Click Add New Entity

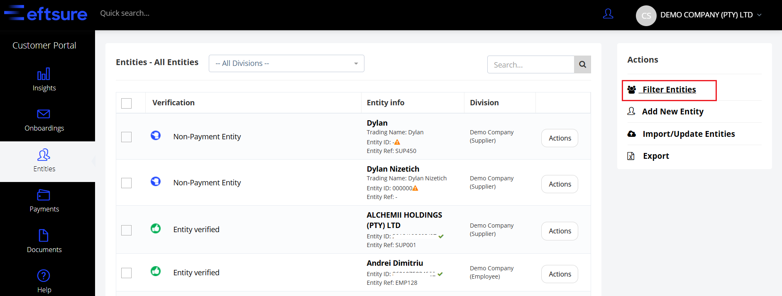(x=672, y=112)
